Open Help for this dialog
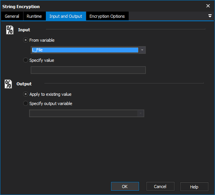 click(194, 187)
